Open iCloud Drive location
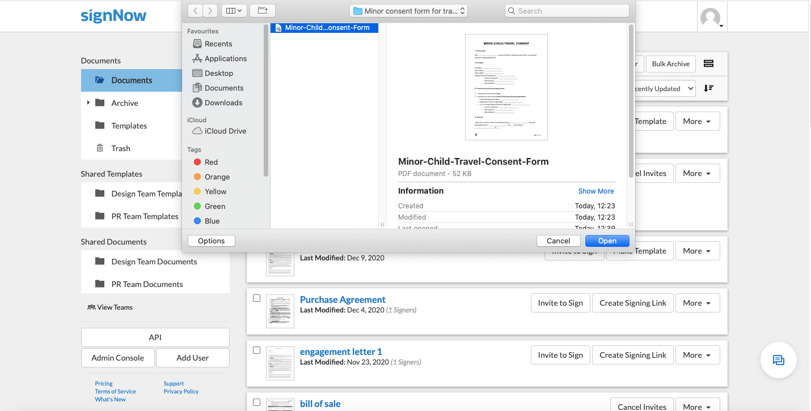 click(219, 131)
